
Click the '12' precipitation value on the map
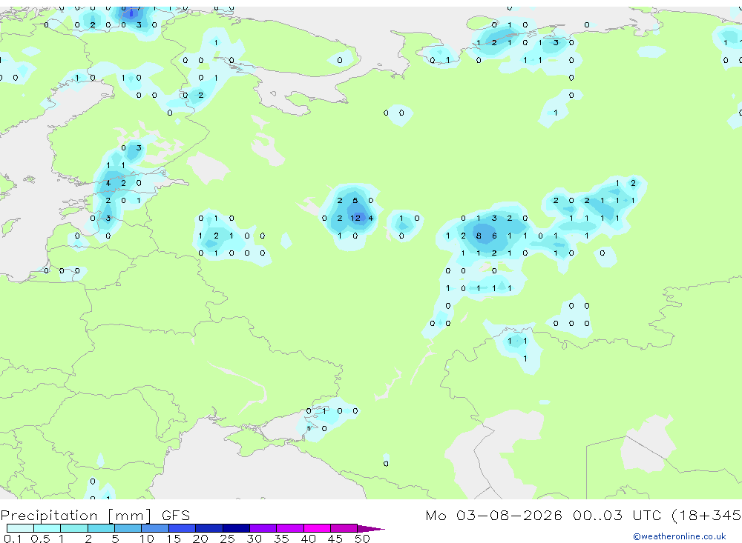pos(355,218)
